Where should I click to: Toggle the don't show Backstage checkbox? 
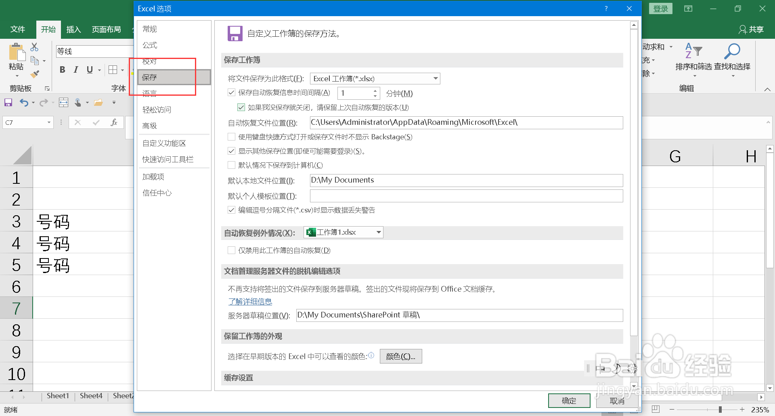232,137
